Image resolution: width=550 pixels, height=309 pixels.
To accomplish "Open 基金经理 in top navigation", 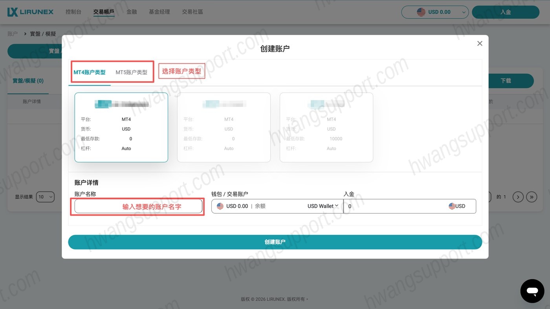I will (x=159, y=12).
